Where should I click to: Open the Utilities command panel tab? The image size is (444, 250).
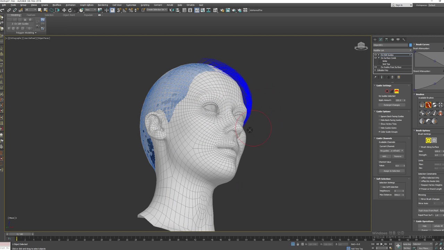(x=404, y=40)
